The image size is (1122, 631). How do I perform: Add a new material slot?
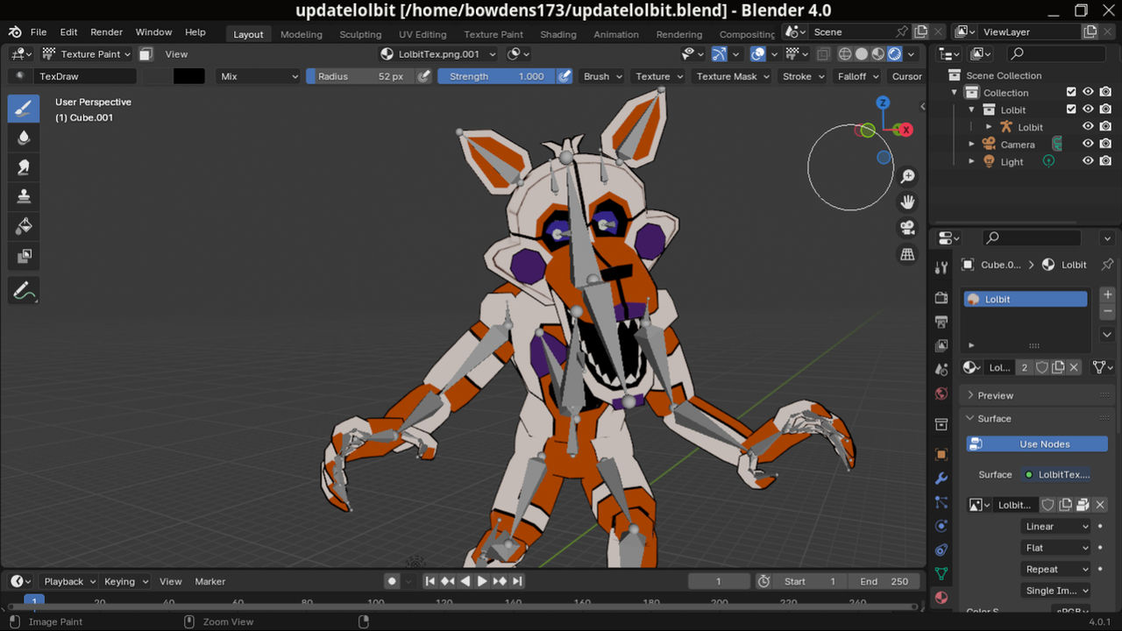tap(1107, 295)
